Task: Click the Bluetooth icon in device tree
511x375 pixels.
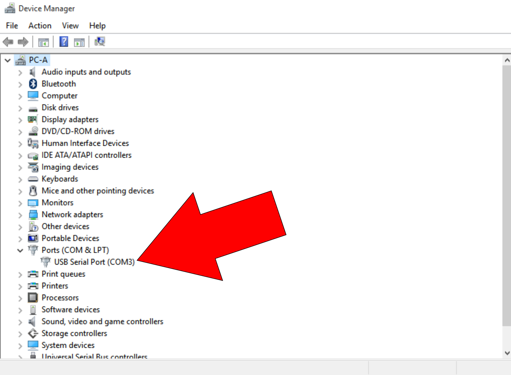Action: click(x=33, y=84)
